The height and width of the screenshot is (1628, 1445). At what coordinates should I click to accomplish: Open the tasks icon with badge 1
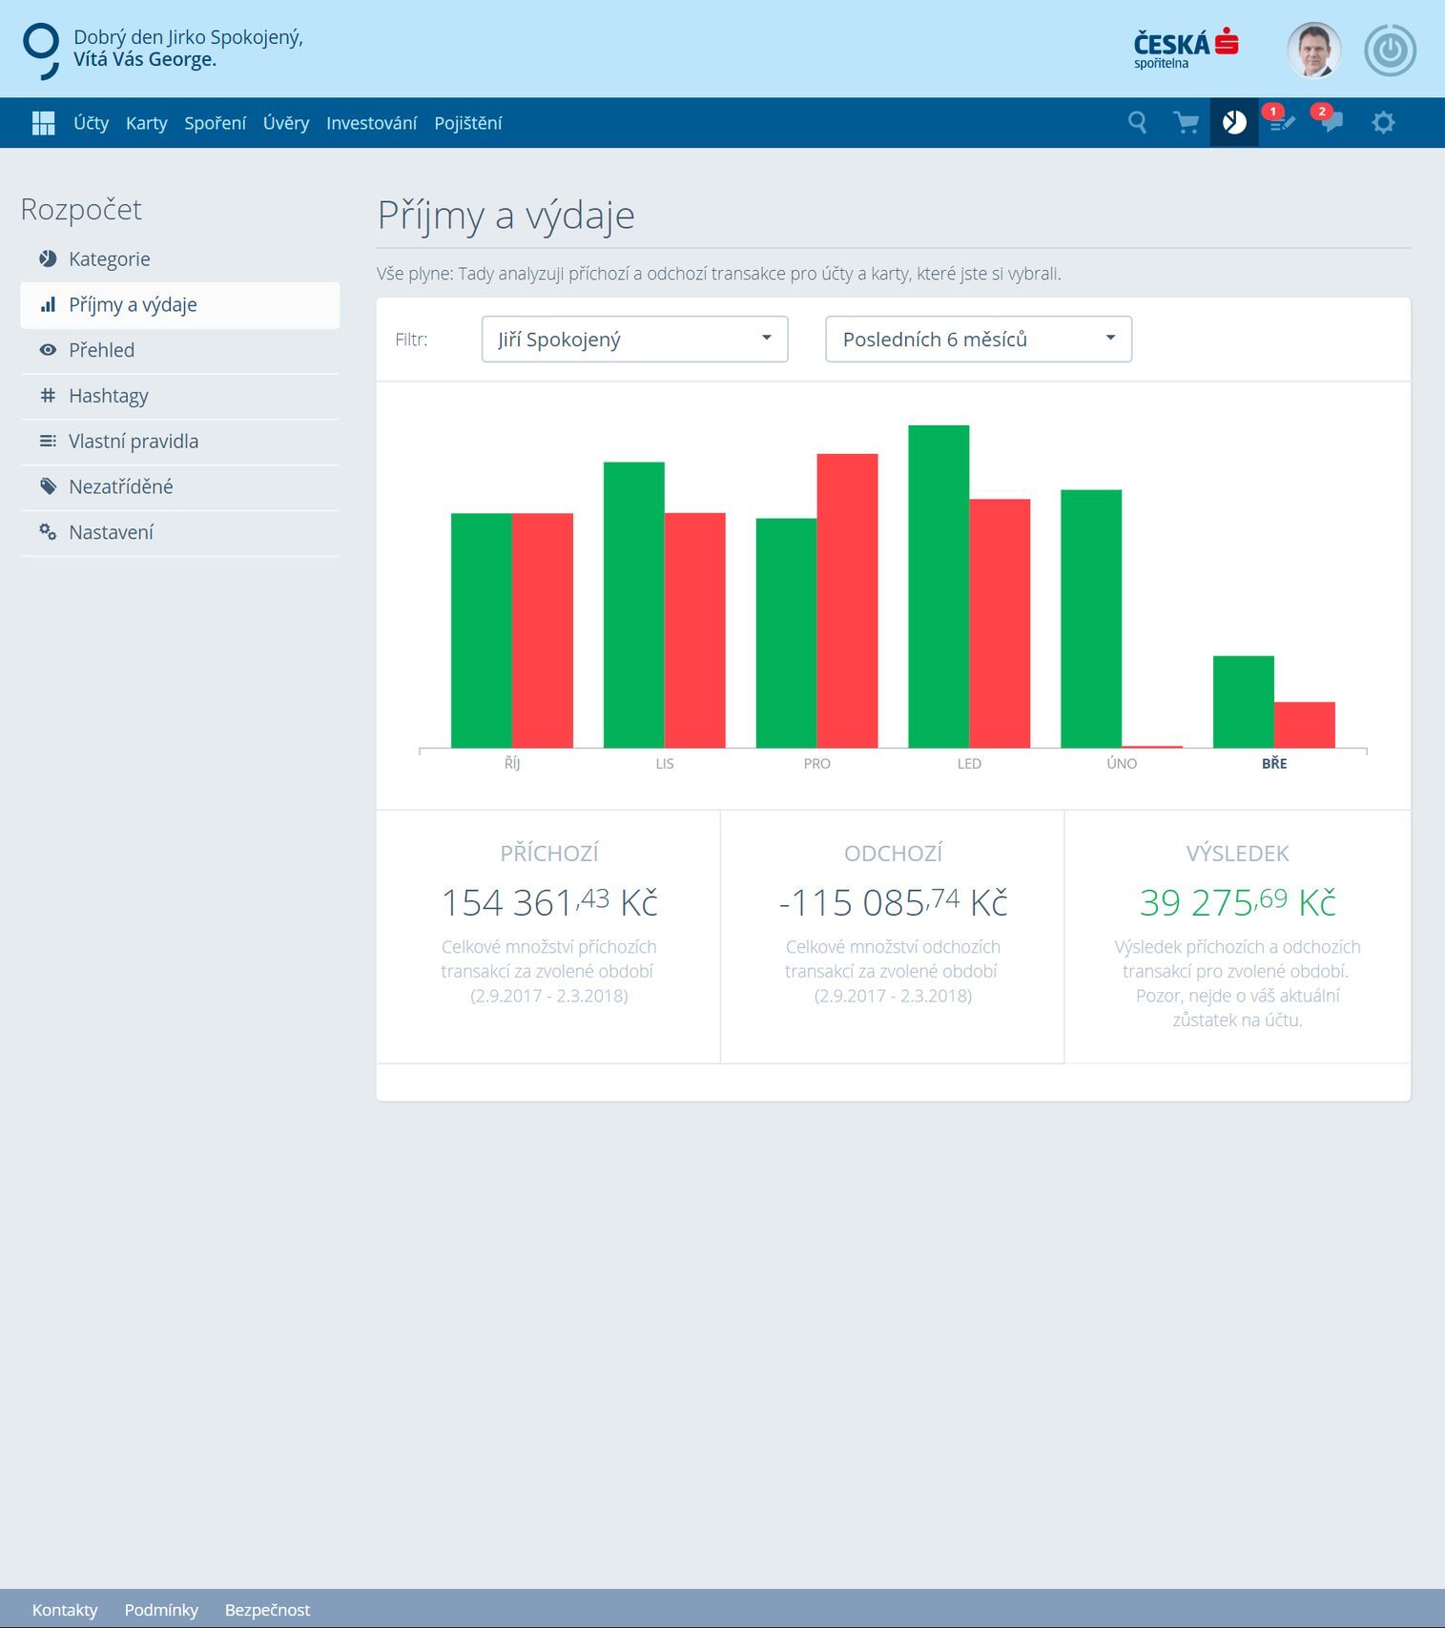pyautogui.click(x=1281, y=121)
